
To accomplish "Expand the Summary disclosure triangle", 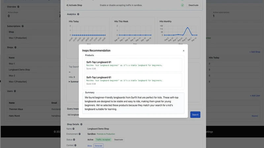I will pyautogui.click(x=69, y=82).
